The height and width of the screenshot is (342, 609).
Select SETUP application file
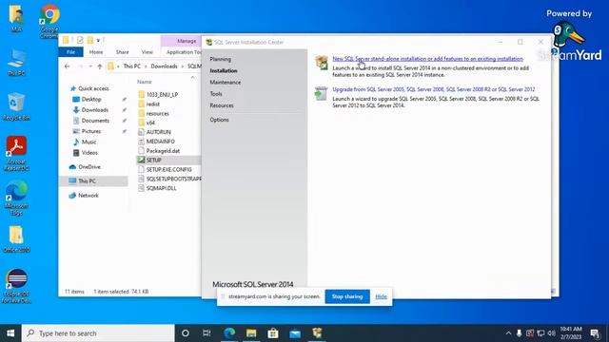pyautogui.click(x=153, y=160)
